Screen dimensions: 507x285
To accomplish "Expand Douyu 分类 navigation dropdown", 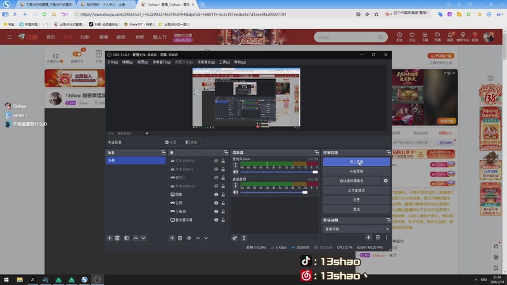I will 85,37.
